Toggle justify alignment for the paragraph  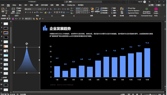click(62, 12)
